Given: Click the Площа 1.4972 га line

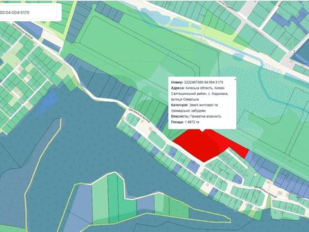Looking at the screenshot, I should pos(185,122).
